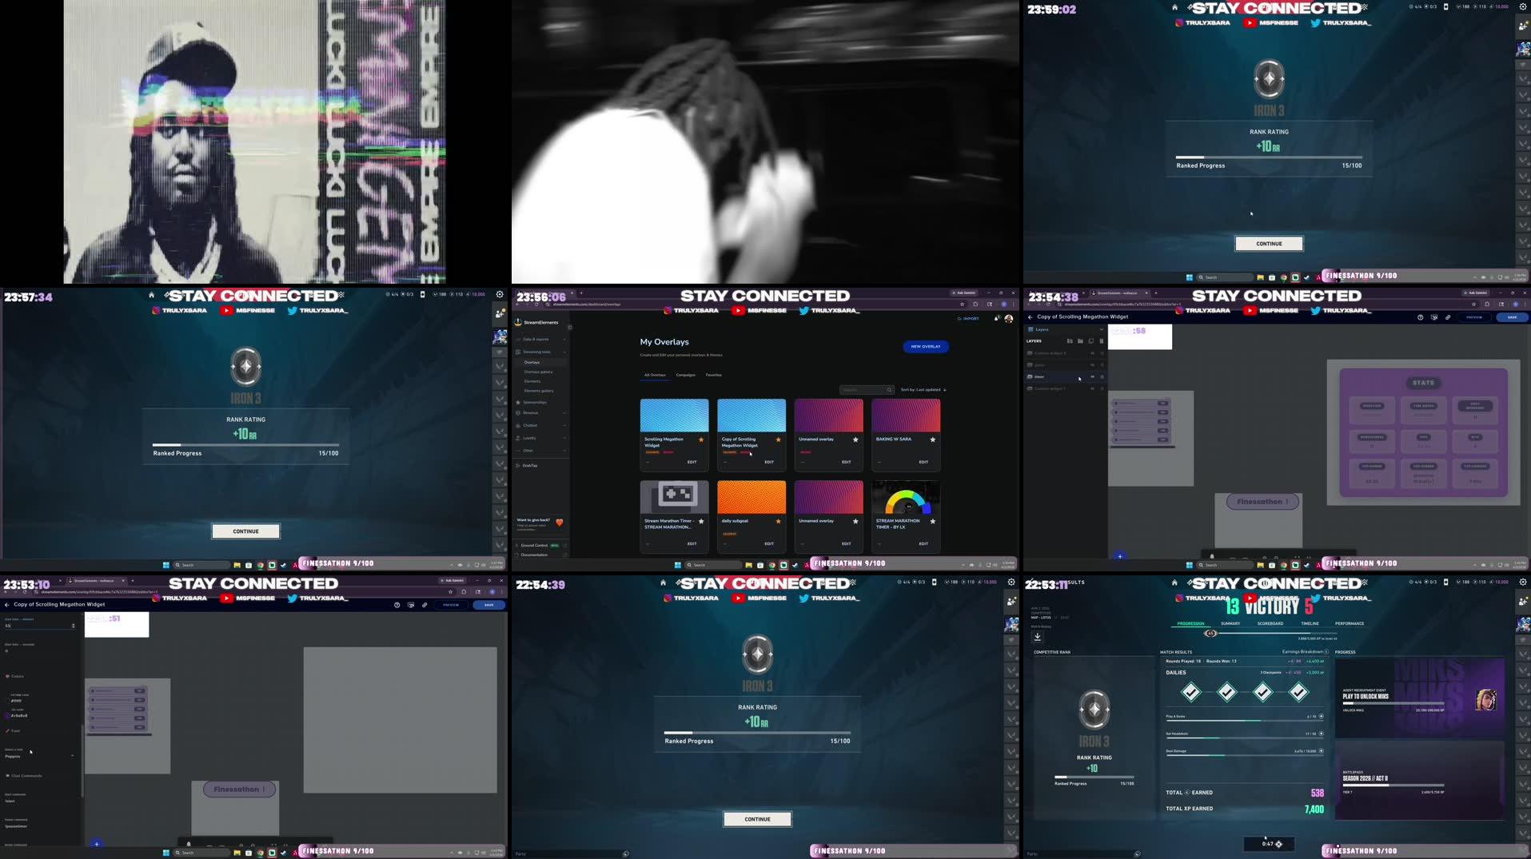Image resolution: width=1531 pixels, height=859 pixels.
Task: Switch to the Campaigns tab
Action: [x=686, y=375]
